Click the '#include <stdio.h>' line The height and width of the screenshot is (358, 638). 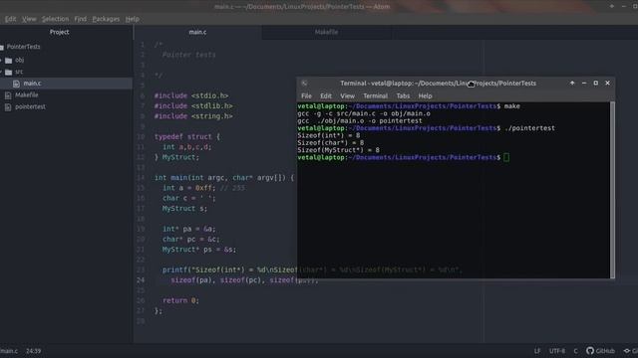coord(191,95)
